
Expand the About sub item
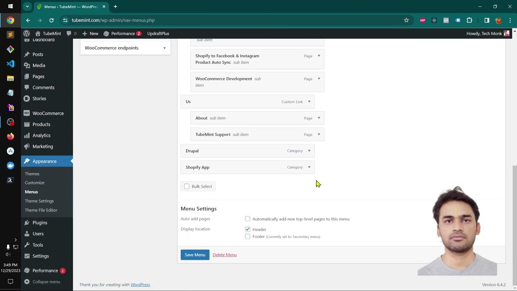click(319, 118)
